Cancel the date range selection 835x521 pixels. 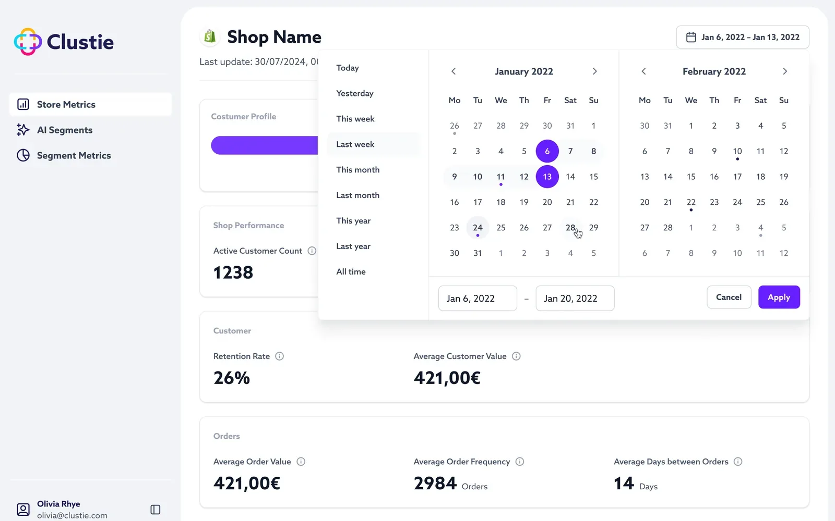[x=729, y=297]
